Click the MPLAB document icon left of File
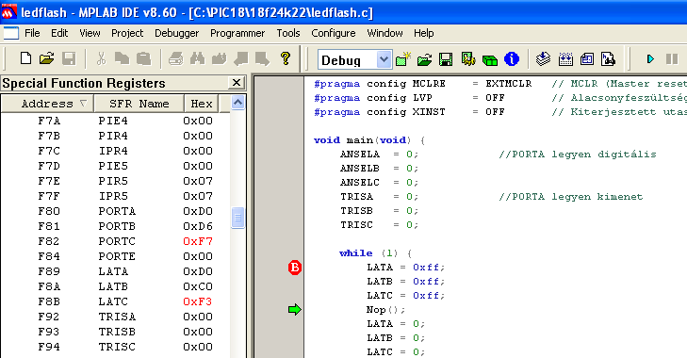 click(11, 33)
